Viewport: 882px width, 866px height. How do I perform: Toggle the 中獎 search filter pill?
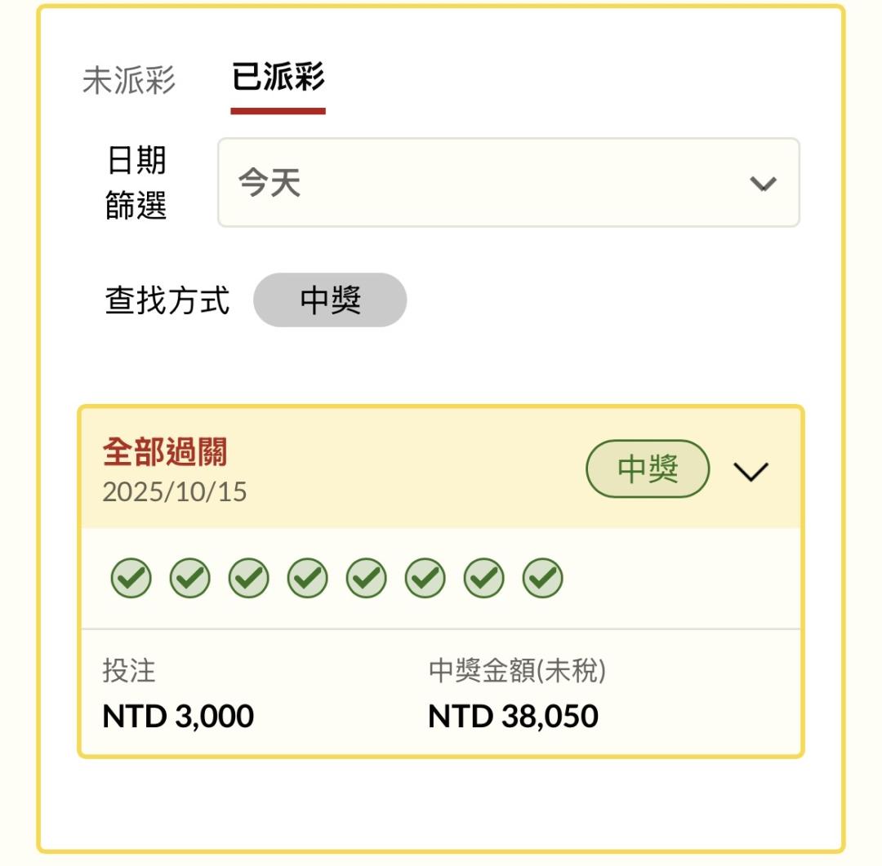tap(330, 300)
